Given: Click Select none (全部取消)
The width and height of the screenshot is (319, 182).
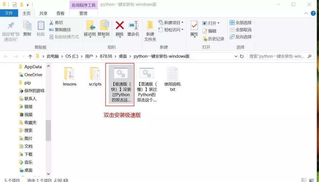Looking at the screenshot, I should [x=240, y=30].
